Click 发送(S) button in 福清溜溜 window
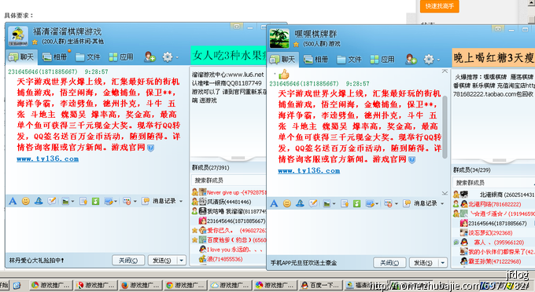535x292 pixels. (x=162, y=261)
